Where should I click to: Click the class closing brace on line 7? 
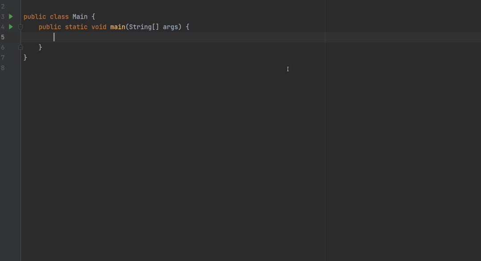click(25, 57)
